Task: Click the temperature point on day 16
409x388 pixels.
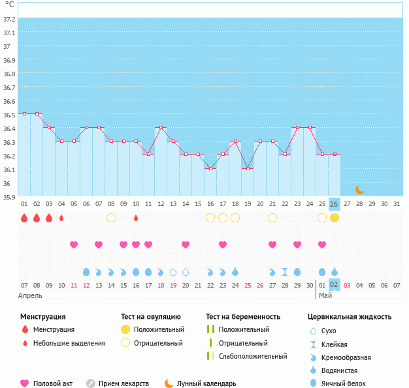Action: [x=210, y=168]
